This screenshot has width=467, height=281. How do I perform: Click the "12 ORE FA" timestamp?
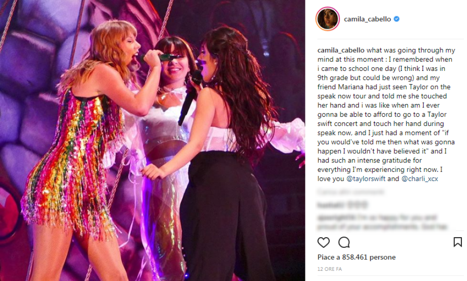click(x=329, y=269)
